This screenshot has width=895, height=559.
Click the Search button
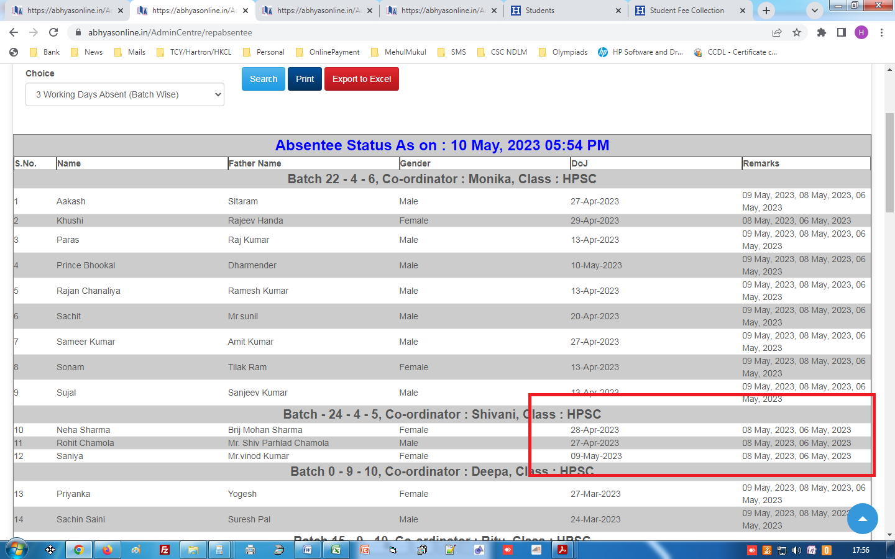pos(264,79)
